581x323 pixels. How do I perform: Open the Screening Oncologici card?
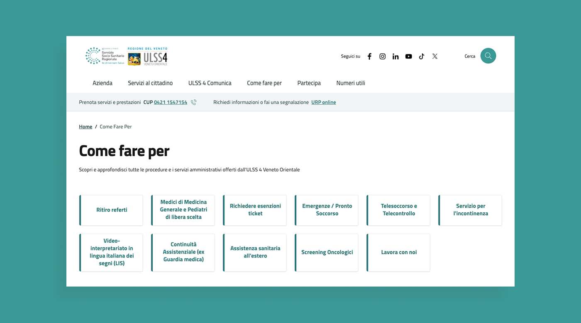point(327,252)
